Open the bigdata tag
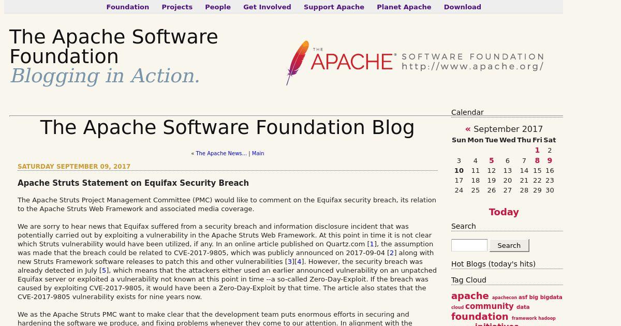The image size is (621, 326). (551, 298)
